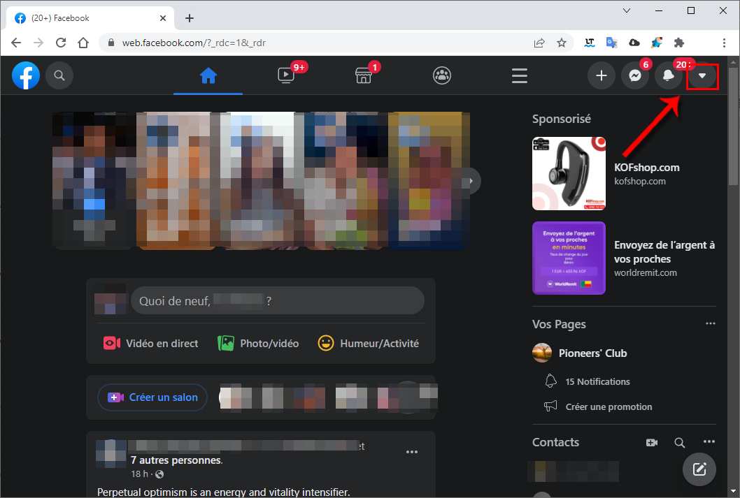Go back in the browser

[x=16, y=43]
